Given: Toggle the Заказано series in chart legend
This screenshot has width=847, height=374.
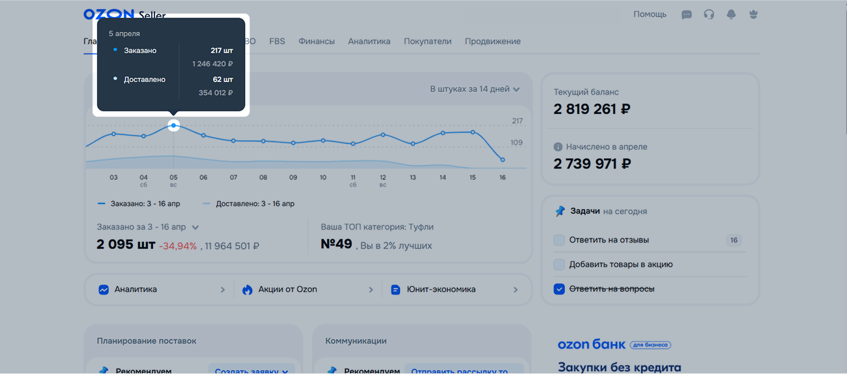Looking at the screenshot, I should [139, 204].
